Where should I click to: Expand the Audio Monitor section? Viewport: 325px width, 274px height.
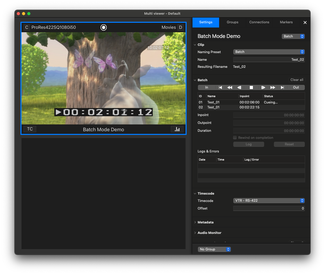click(x=195, y=233)
